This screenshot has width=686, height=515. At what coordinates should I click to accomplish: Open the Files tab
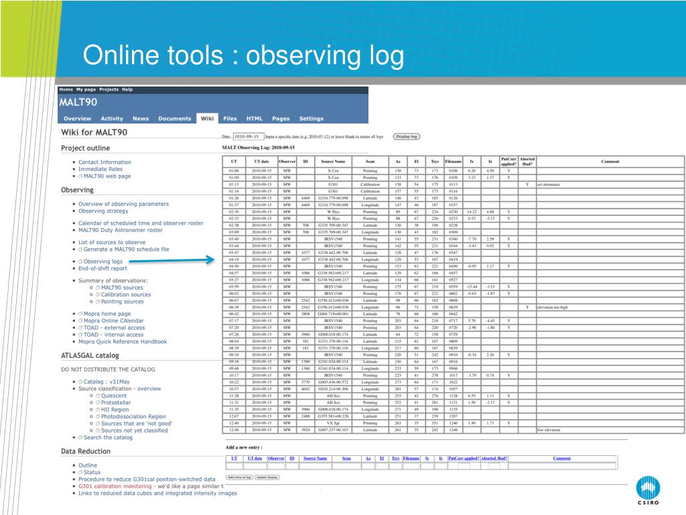pyautogui.click(x=230, y=119)
